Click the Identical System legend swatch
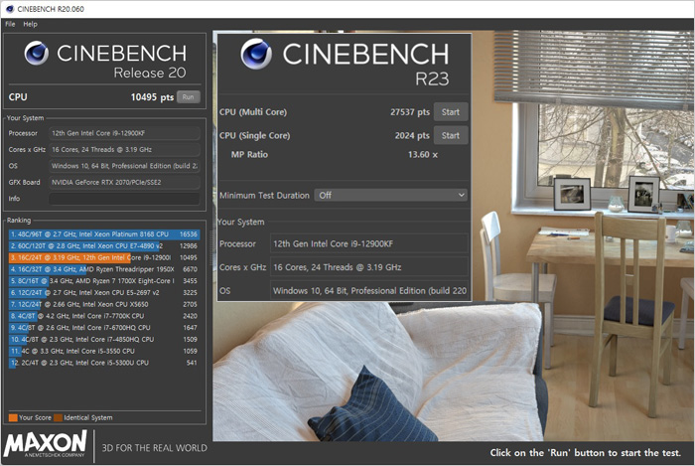 [58, 417]
